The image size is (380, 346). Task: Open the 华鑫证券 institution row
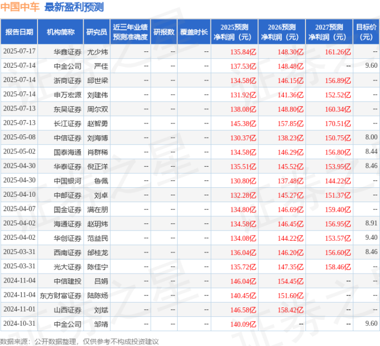click(68, 52)
